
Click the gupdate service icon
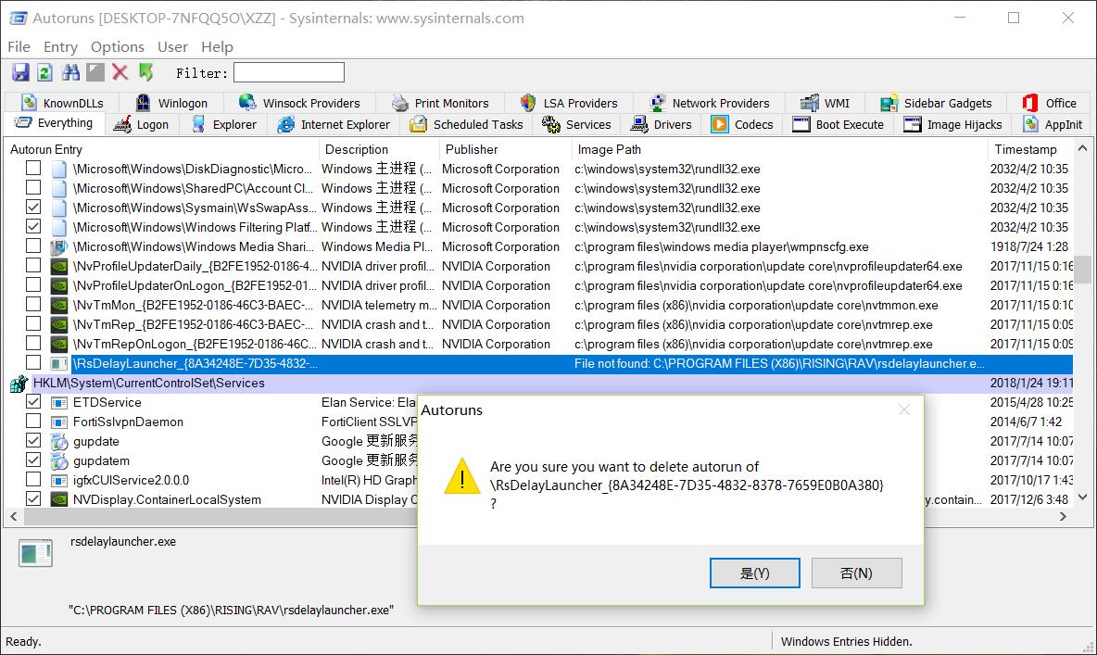59,442
